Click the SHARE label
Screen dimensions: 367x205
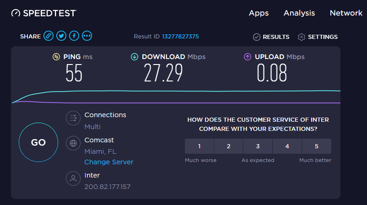[x=30, y=37]
